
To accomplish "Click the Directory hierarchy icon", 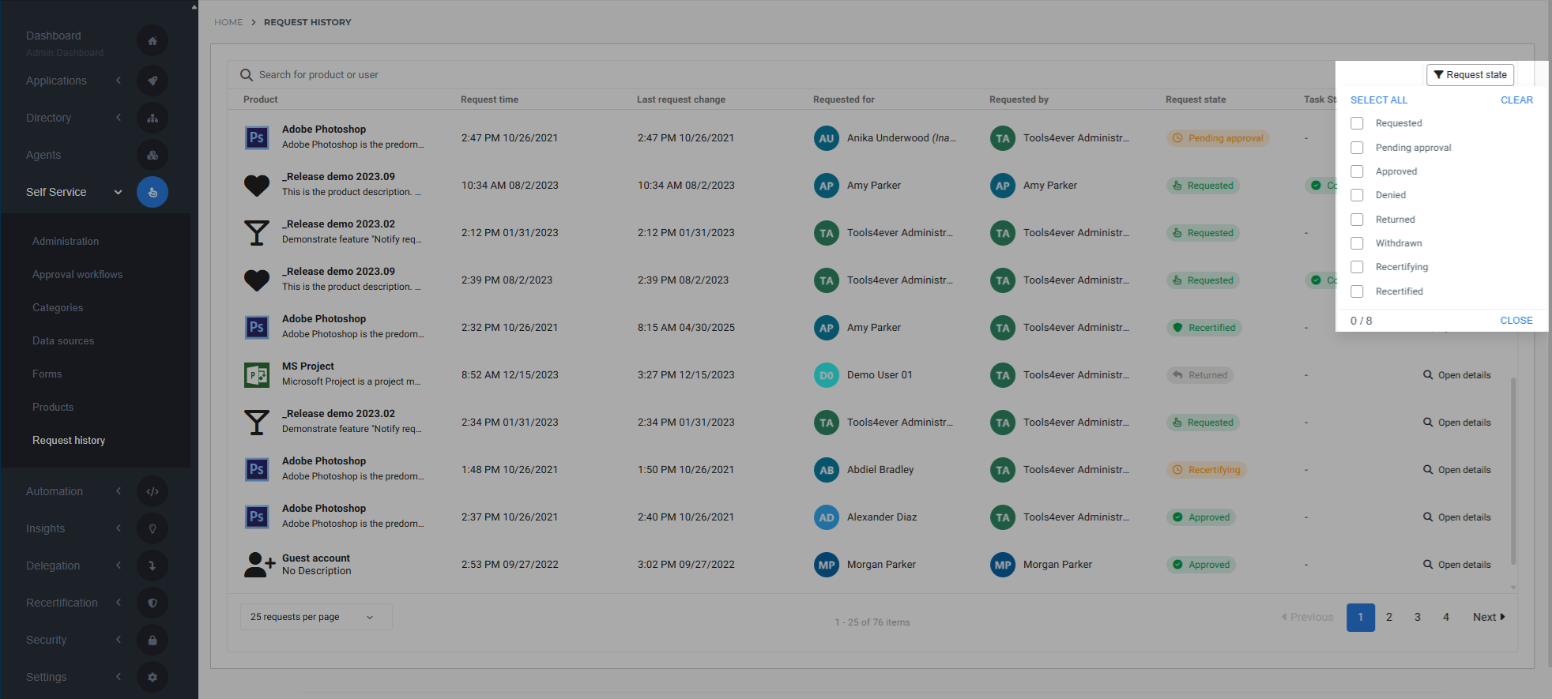I will (153, 118).
